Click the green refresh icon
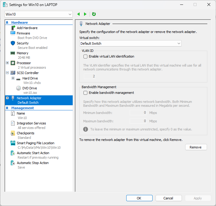 coord(94,14)
